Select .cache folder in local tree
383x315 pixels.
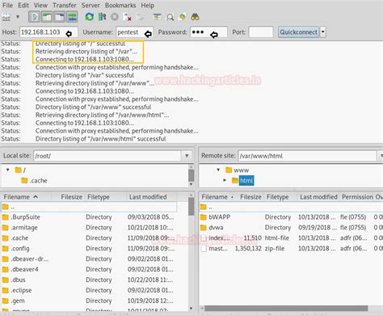click(x=34, y=181)
